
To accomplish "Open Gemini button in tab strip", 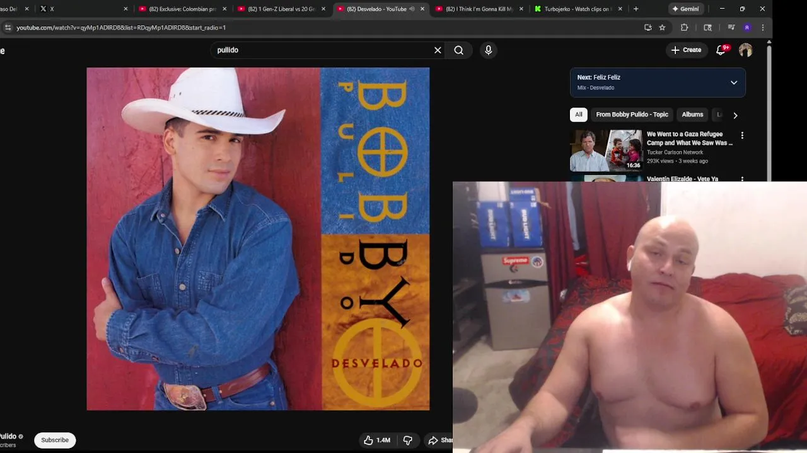I will pos(685,9).
